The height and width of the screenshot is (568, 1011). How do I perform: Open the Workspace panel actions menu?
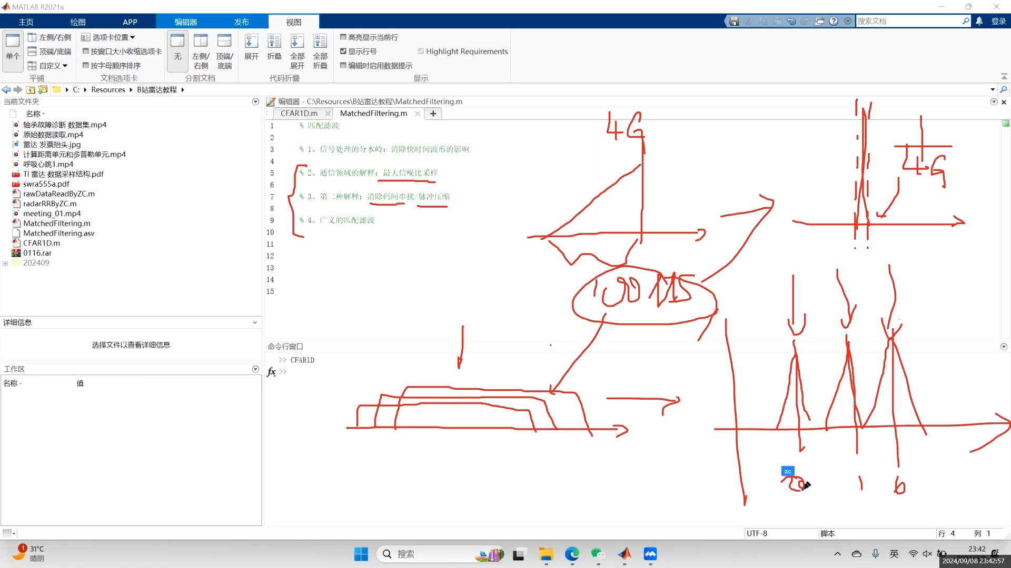tap(255, 369)
